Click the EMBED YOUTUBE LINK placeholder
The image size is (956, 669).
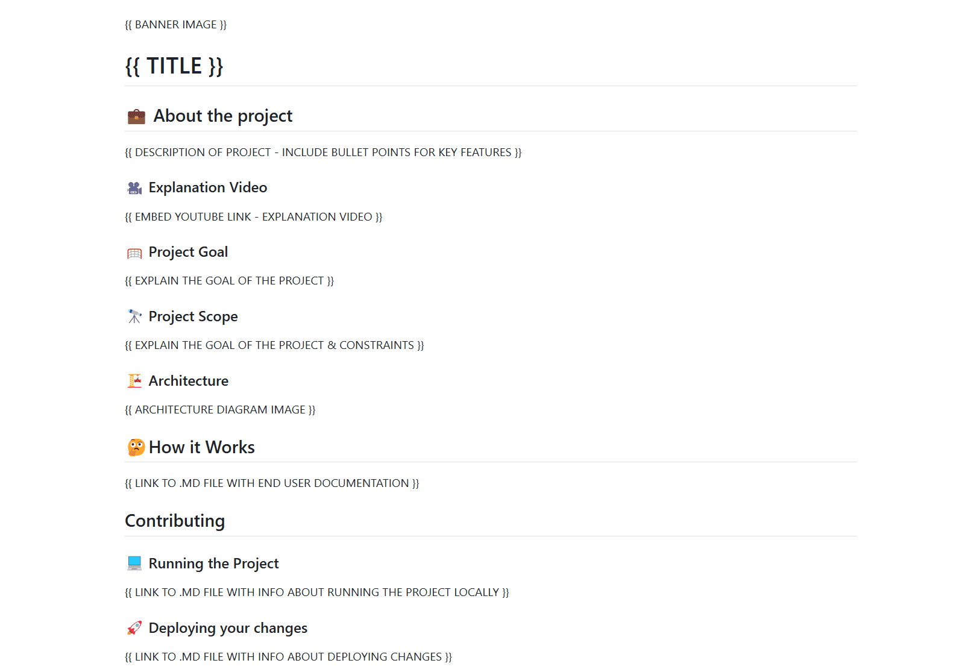click(x=253, y=217)
